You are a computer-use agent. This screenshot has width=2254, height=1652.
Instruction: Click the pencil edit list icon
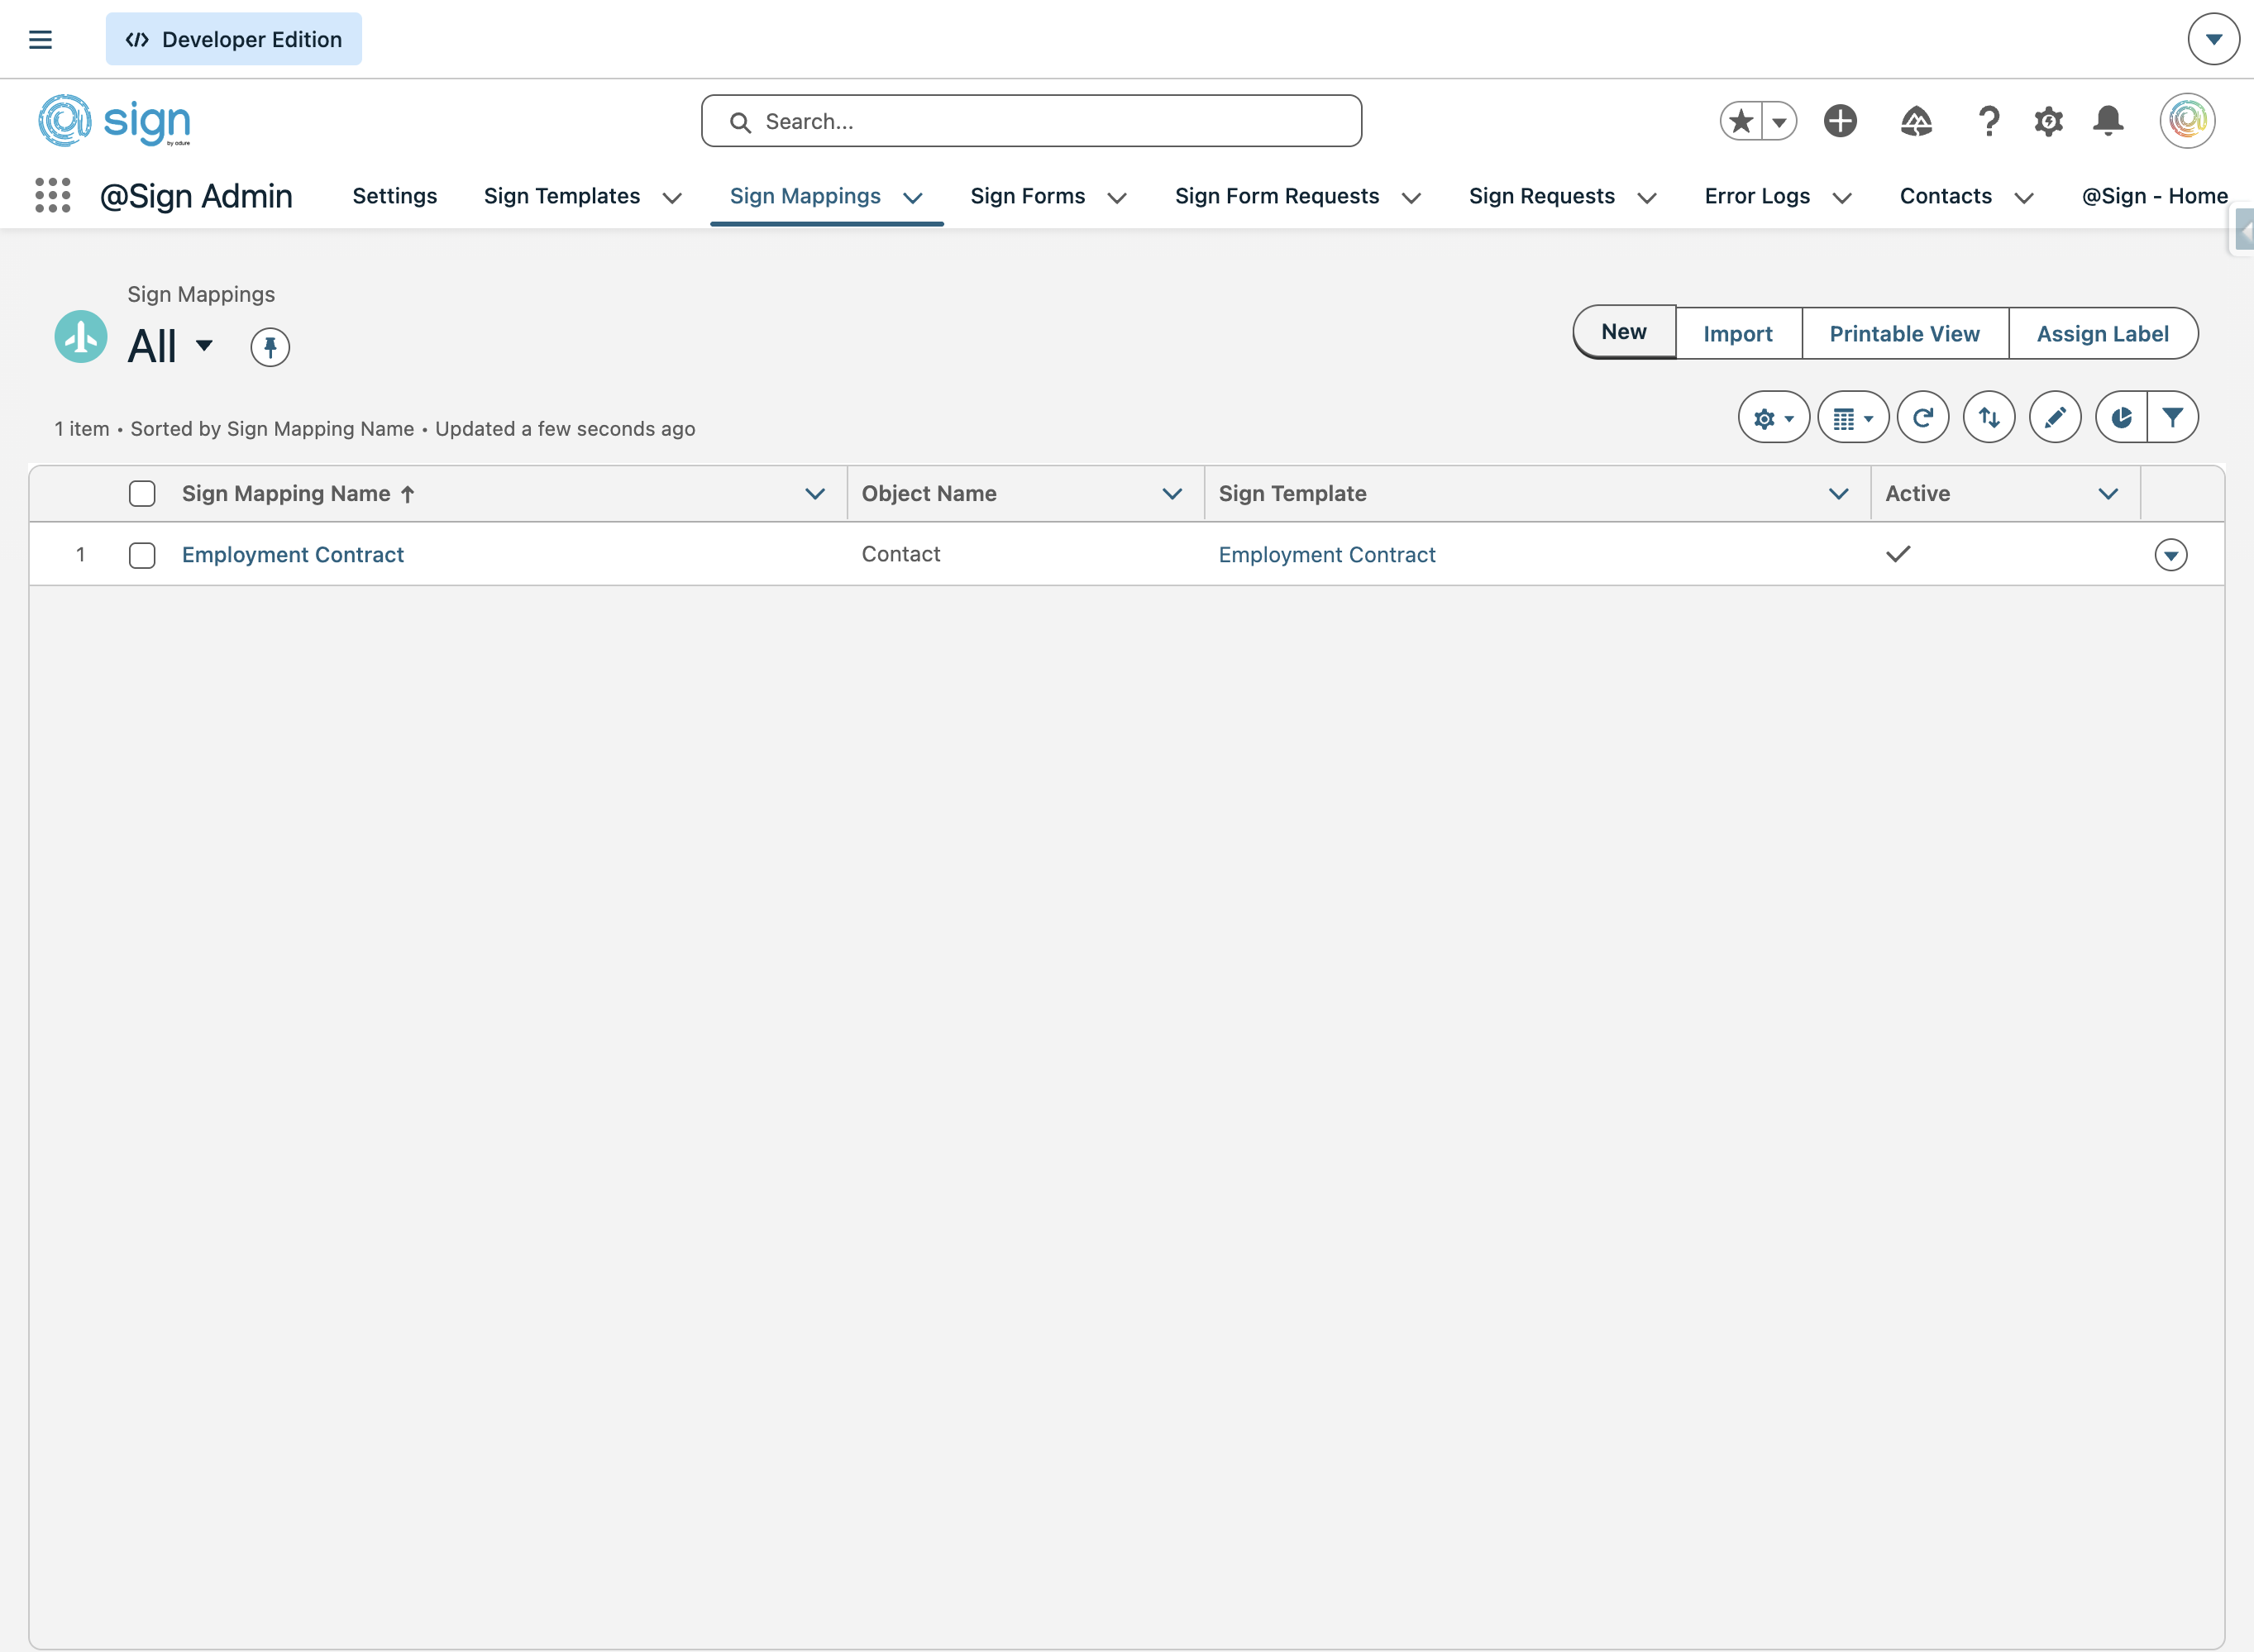(2054, 418)
